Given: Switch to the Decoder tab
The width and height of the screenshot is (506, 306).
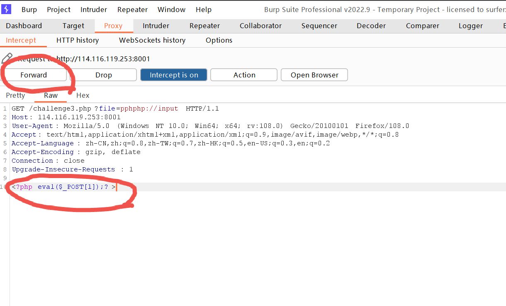Looking at the screenshot, I should pyautogui.click(x=371, y=26).
